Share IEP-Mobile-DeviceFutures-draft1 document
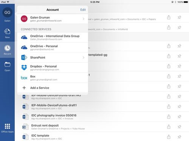The height and width of the screenshot is (141, 189). [x=169, y=106]
